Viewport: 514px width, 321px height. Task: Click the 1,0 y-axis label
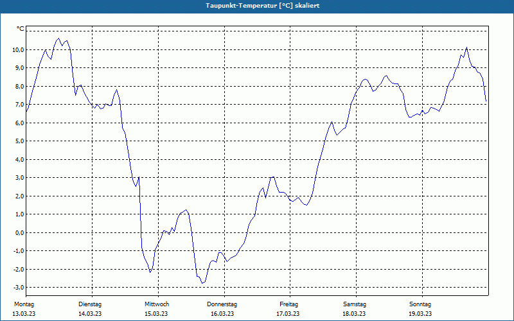[x=19, y=214]
